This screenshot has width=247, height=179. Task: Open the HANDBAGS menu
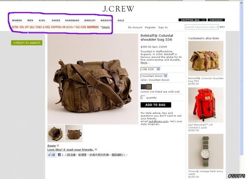pyautogui.click(x=72, y=20)
